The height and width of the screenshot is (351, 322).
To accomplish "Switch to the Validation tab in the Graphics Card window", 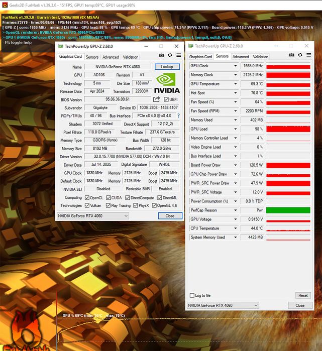I will pyautogui.click(x=130, y=57).
